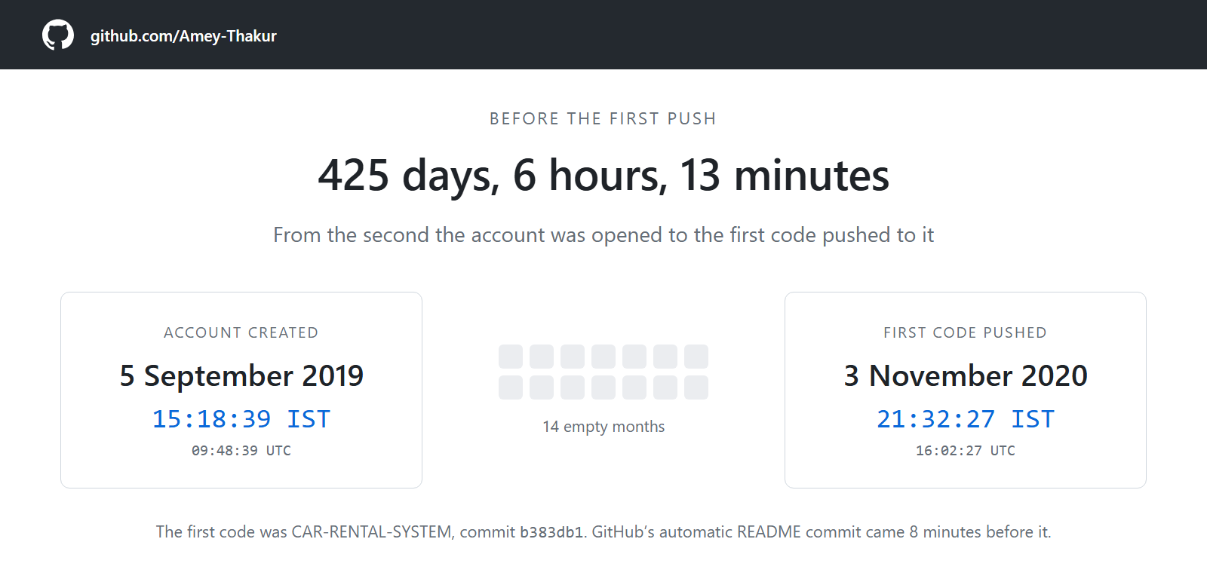Select the 3 November 2020 date
Viewport: 1207px width, 588px height.
click(x=966, y=375)
